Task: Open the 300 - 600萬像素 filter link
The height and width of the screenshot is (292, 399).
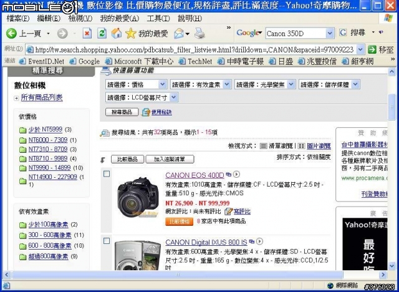Action: 50,235
